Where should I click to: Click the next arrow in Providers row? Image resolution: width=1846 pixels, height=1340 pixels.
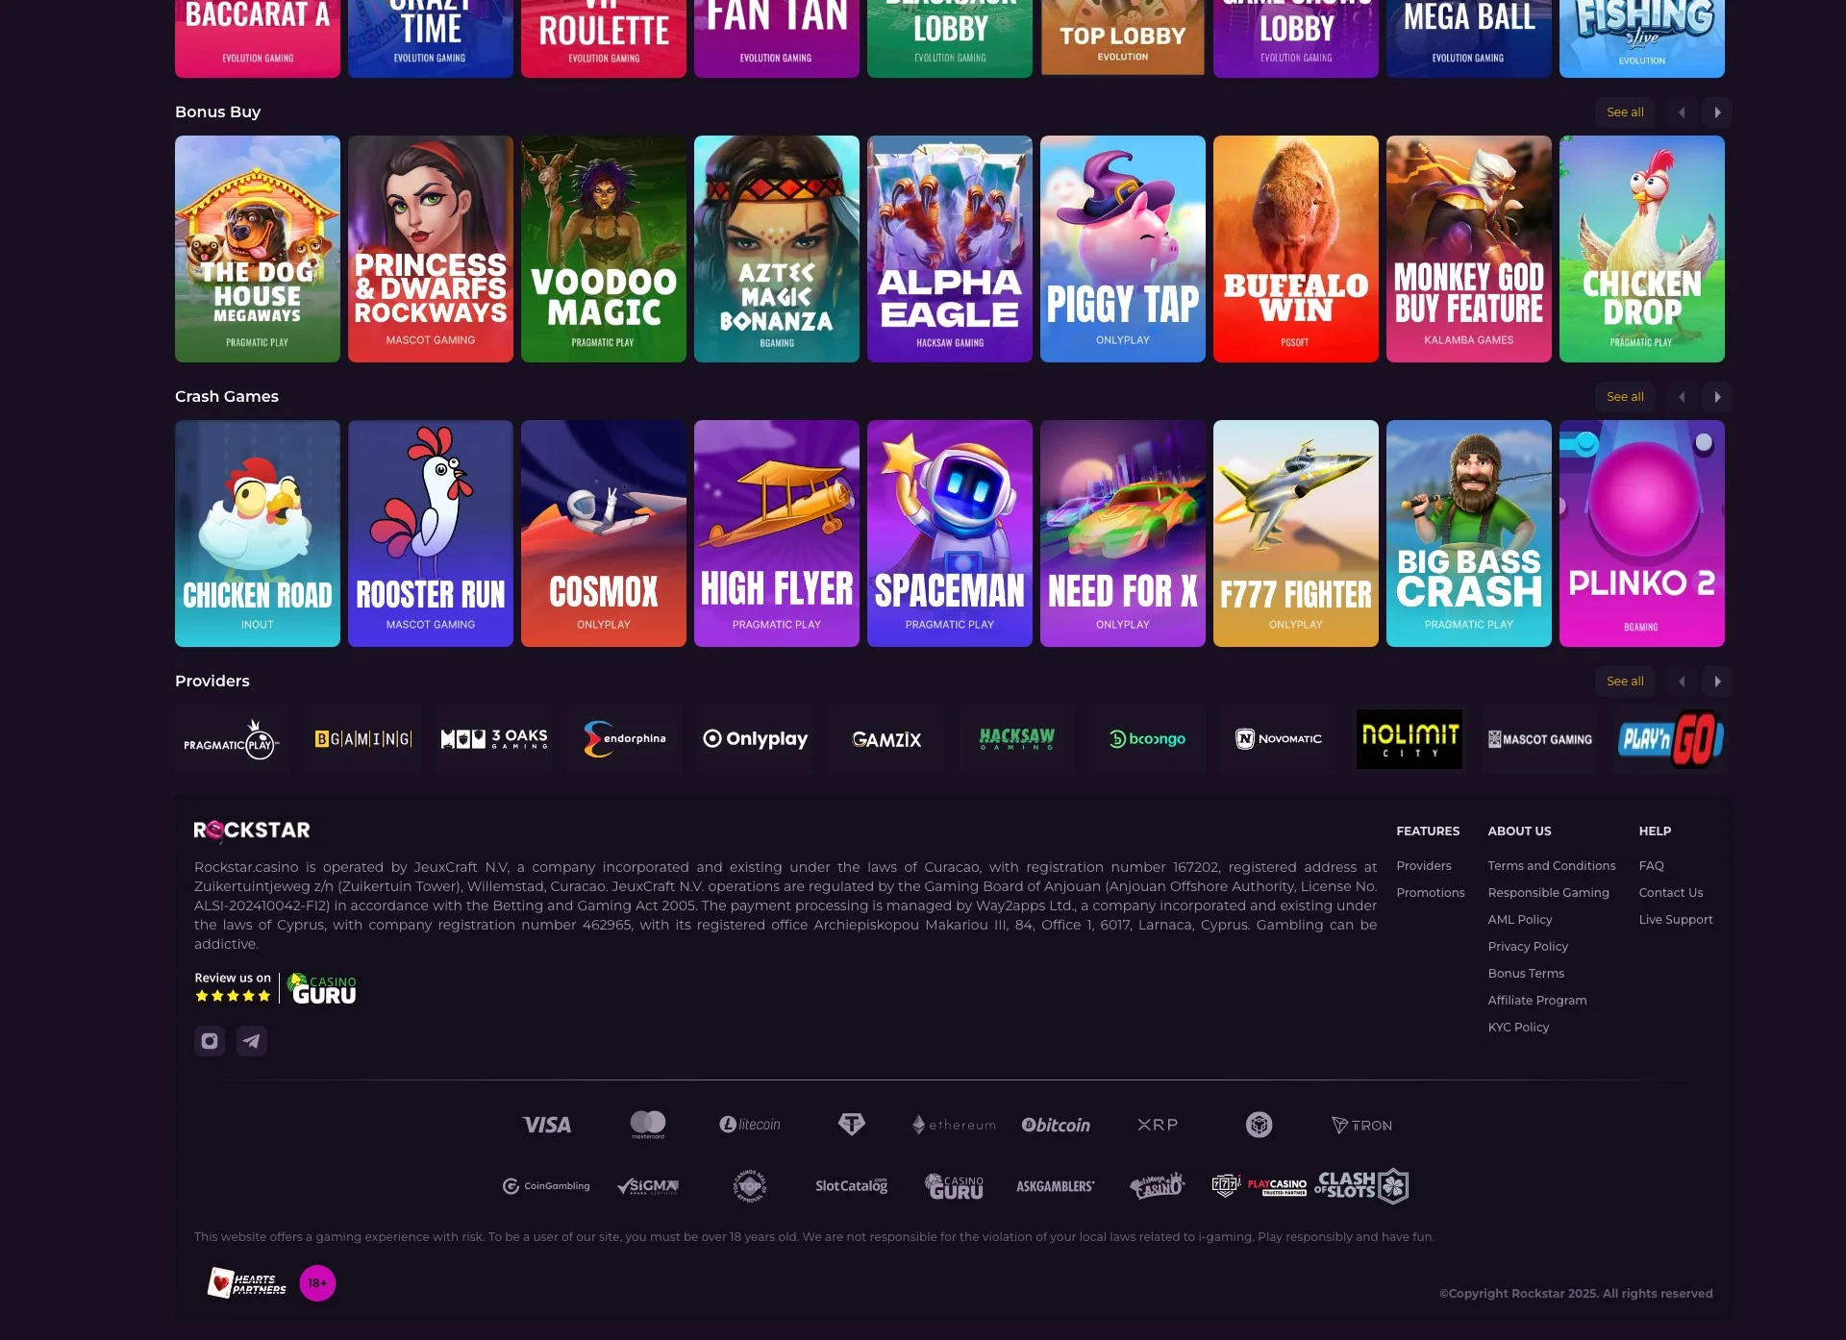point(1718,681)
